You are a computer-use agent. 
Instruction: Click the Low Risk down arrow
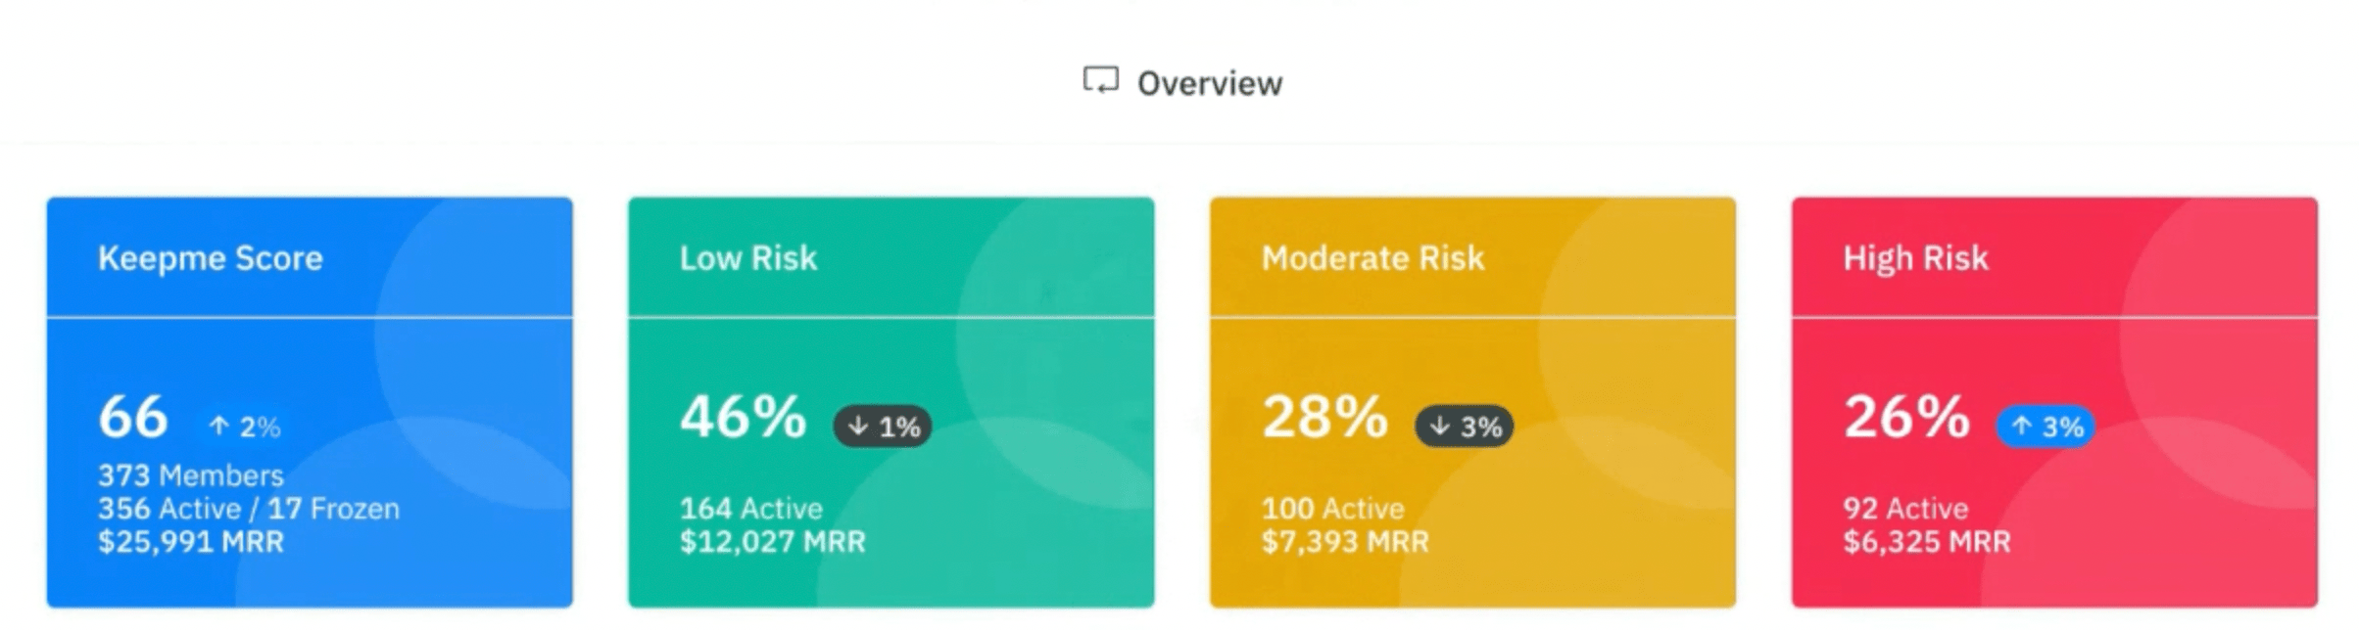(x=858, y=427)
